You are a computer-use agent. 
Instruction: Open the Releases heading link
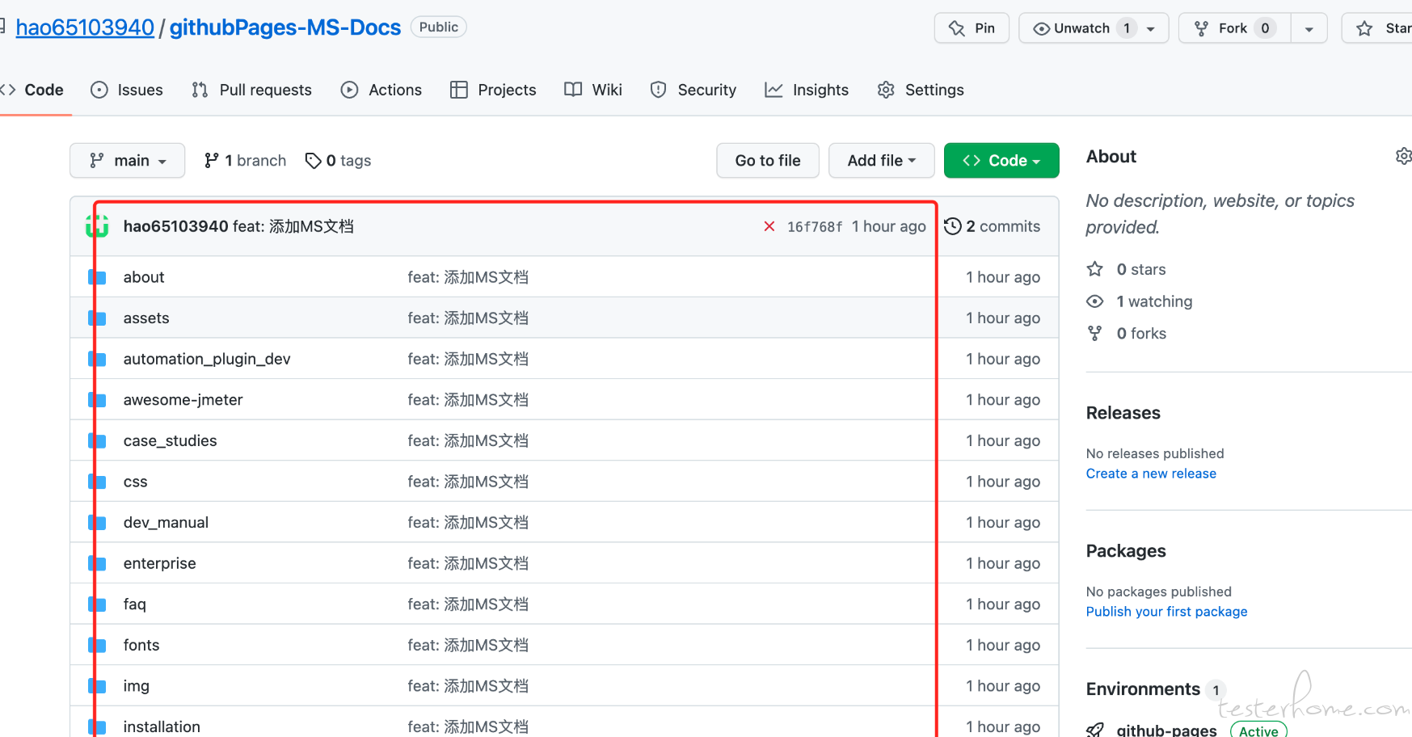pyautogui.click(x=1123, y=413)
